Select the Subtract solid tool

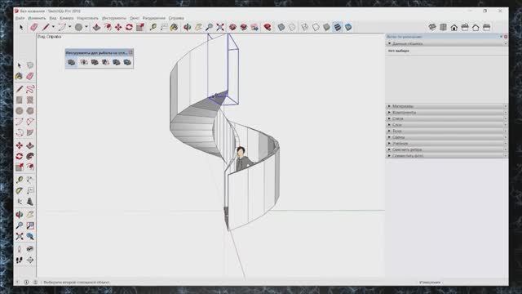[105, 62]
